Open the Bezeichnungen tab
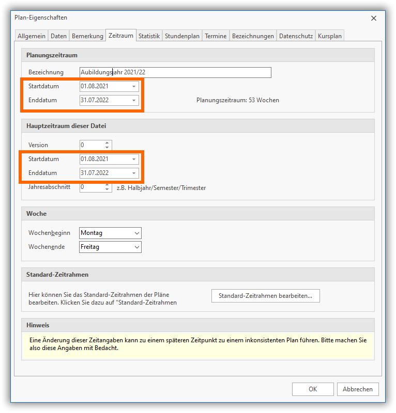Screen dimensions: 396x413 click(253, 36)
